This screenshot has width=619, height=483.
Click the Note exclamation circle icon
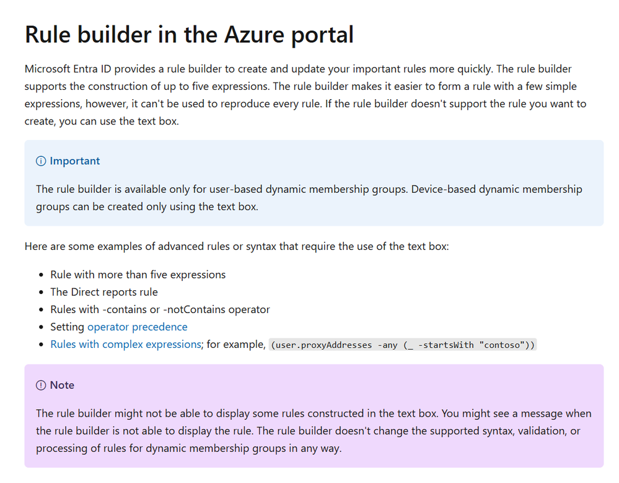41,386
